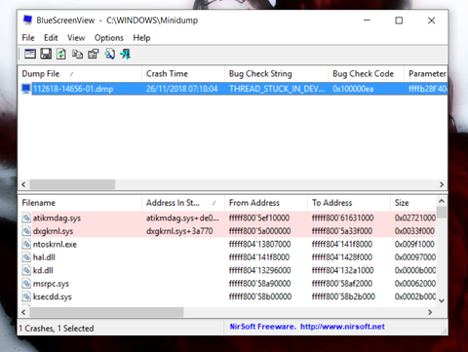Sort by From Address column header
Screen dimensions: 468x352
click(266, 203)
